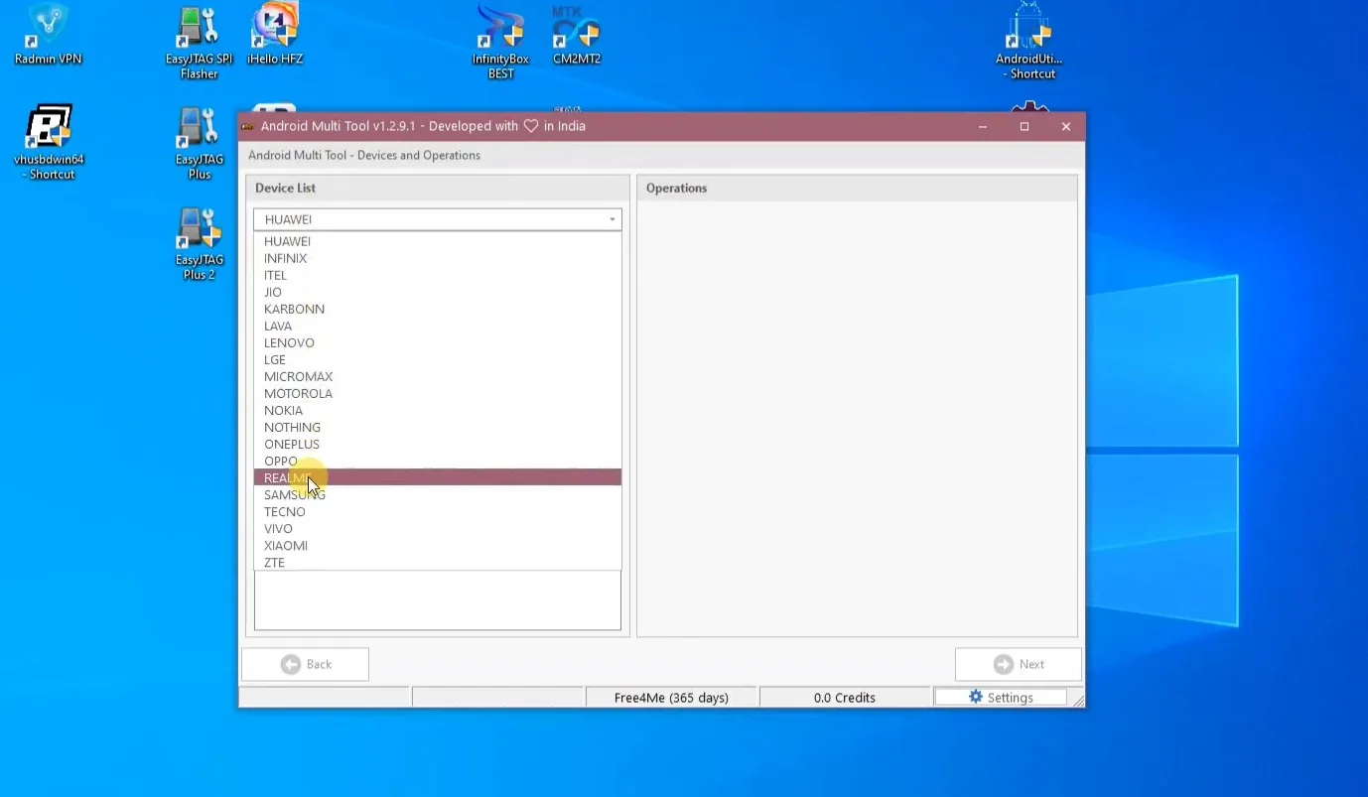The width and height of the screenshot is (1368, 797).
Task: Click the Android Multi Tool title bar icon
Action: (247, 126)
